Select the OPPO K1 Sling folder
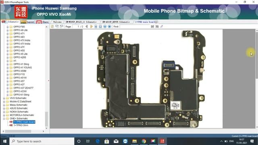 click(x=21, y=95)
